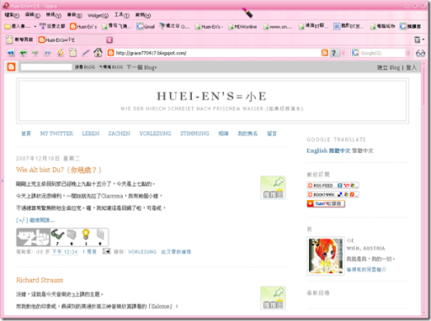The height and width of the screenshot is (321, 431).
Task: Go forward with the green right arrow
Action: [35, 53]
